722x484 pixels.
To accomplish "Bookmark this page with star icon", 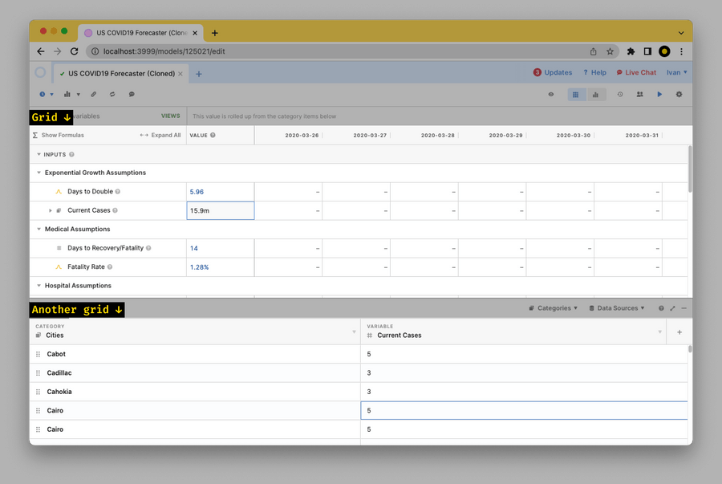I will pyautogui.click(x=610, y=51).
